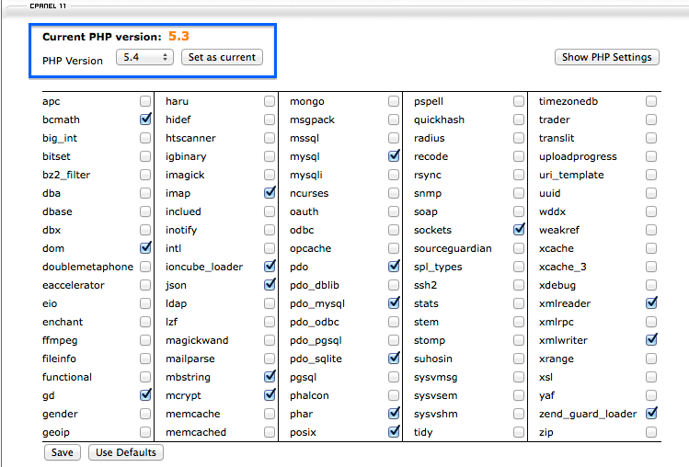
Task: Uncheck the pdo_sqlite extension
Action: (394, 359)
